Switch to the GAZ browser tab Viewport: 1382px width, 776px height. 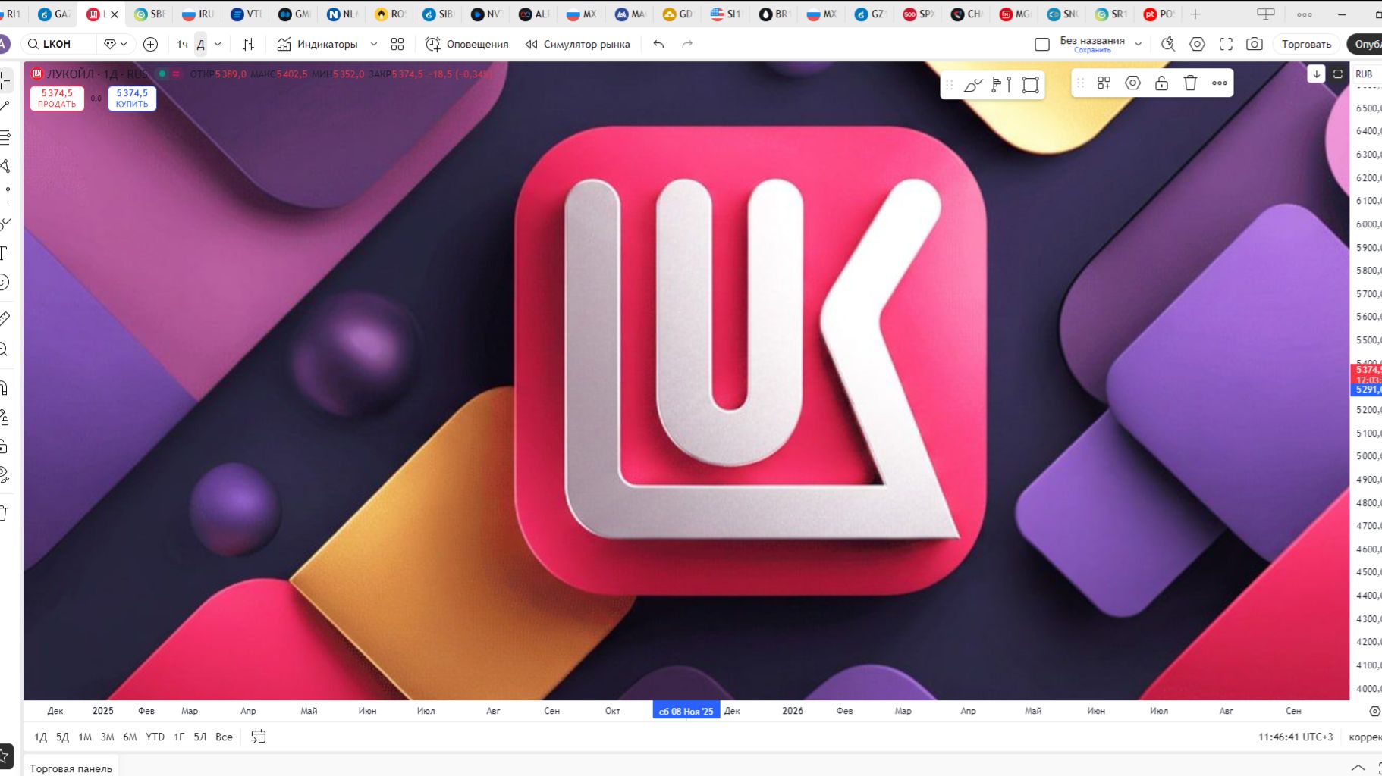[54, 14]
